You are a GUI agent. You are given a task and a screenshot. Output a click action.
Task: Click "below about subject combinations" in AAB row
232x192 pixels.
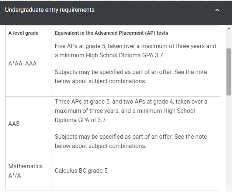click(x=100, y=146)
